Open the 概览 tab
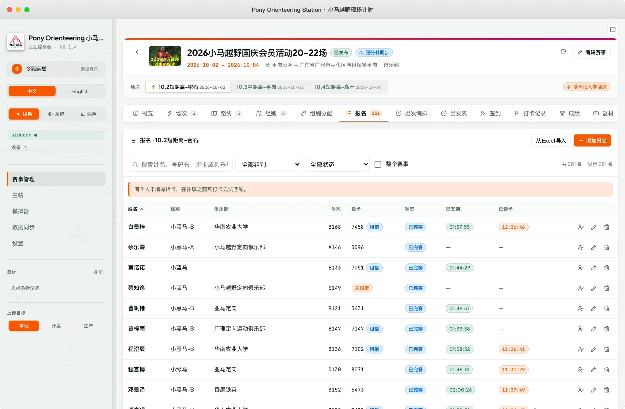Screen dimensions: 625x409 tap(143, 113)
